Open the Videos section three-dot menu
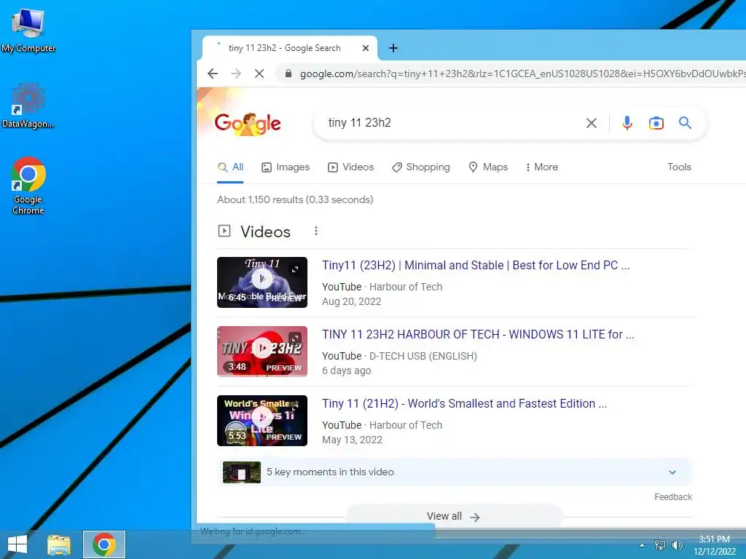The height and width of the screenshot is (559, 746). point(316,231)
